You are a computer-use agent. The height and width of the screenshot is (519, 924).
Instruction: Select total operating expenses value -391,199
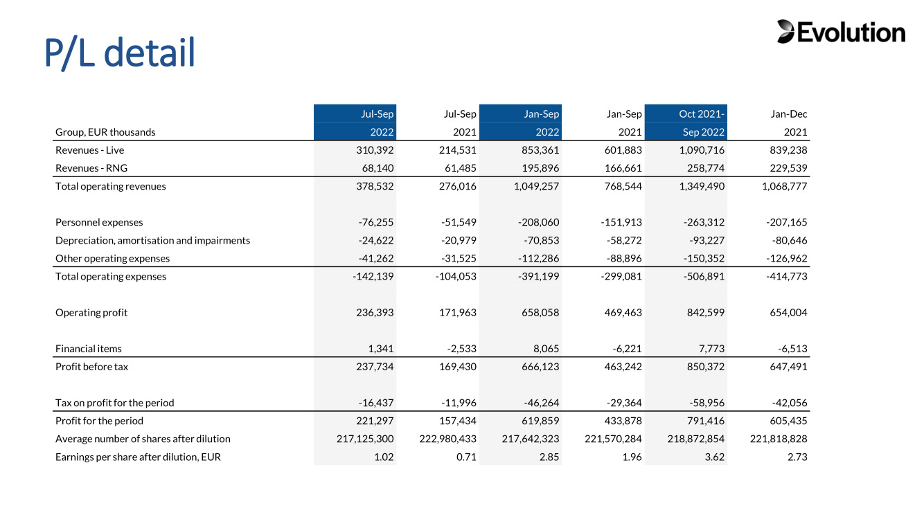(539, 276)
